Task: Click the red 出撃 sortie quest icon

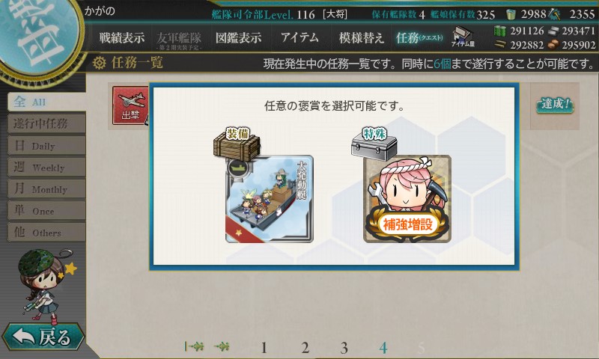Action: point(130,105)
